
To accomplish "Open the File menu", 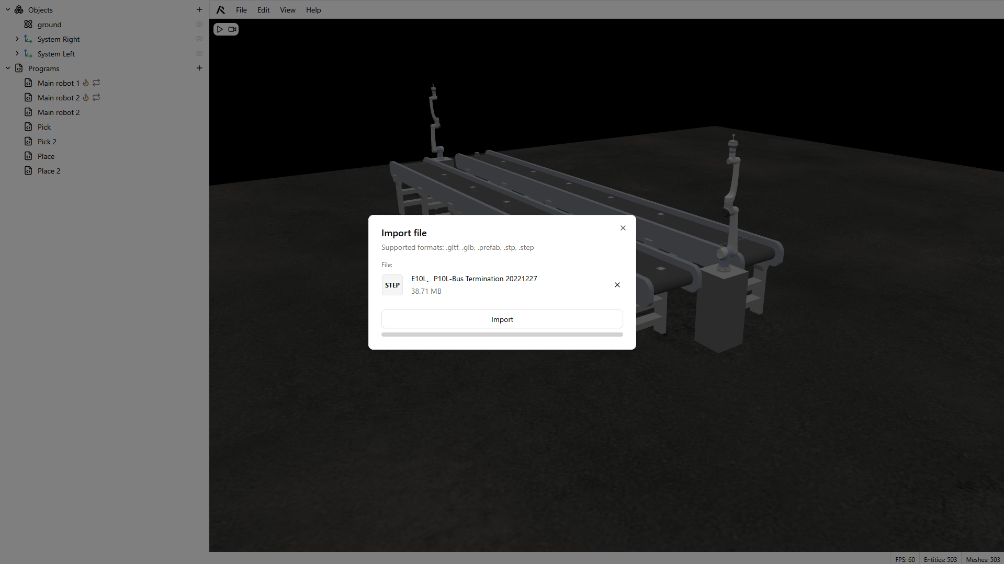I will coord(241,10).
